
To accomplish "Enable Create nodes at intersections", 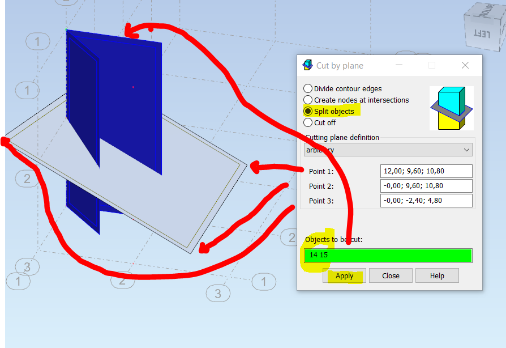I will click(x=307, y=100).
